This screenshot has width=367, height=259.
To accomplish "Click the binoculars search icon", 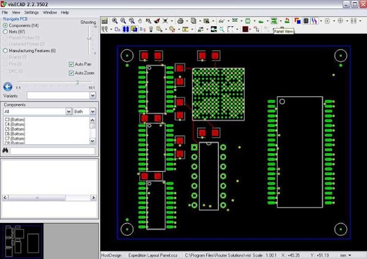I will click(x=5, y=150).
